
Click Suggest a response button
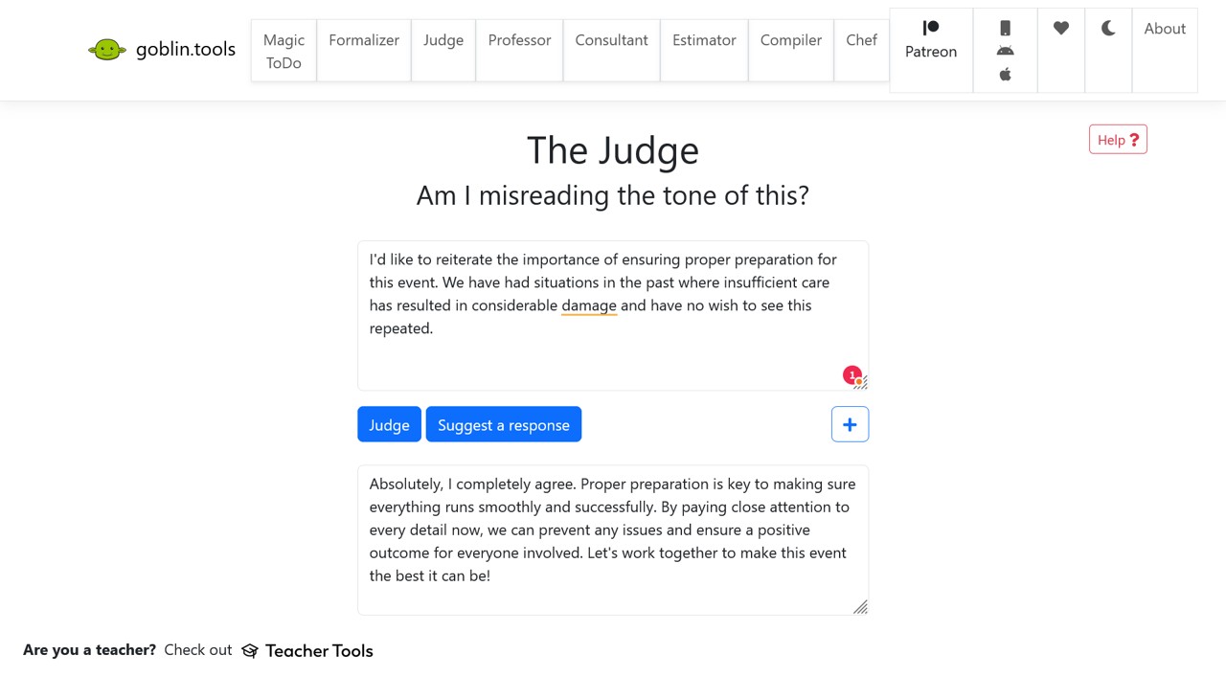[x=504, y=425]
